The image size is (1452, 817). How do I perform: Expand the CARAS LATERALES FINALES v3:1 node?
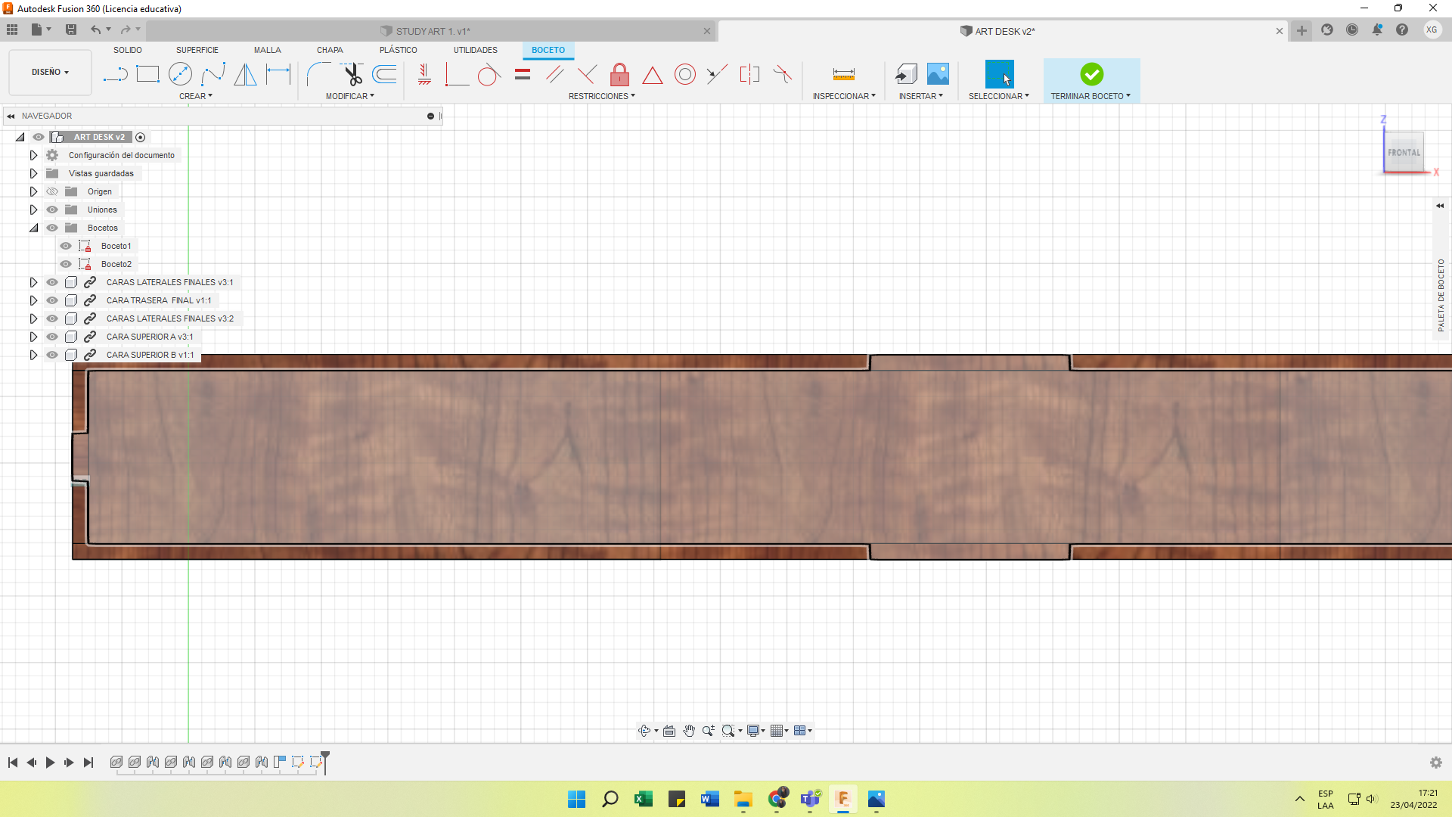point(33,282)
